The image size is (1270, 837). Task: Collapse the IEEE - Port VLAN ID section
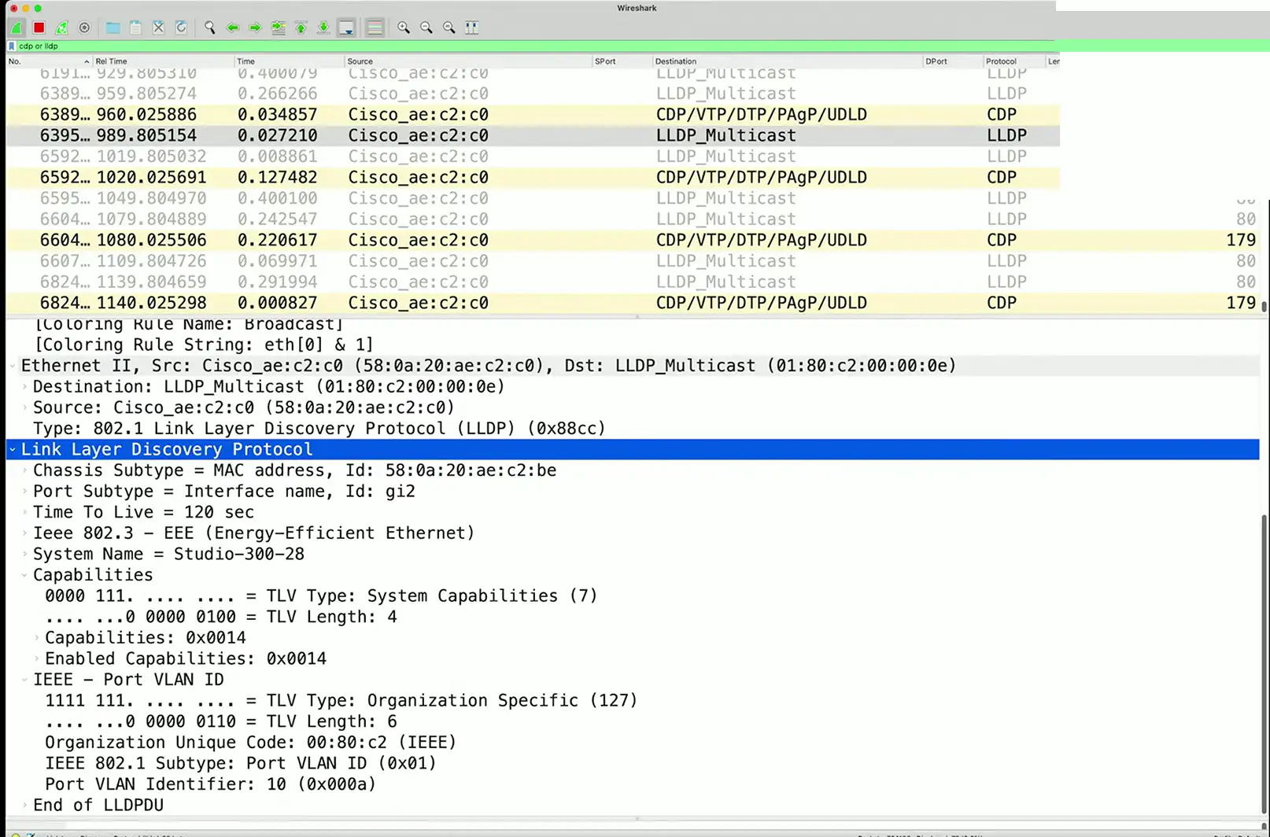click(x=25, y=680)
